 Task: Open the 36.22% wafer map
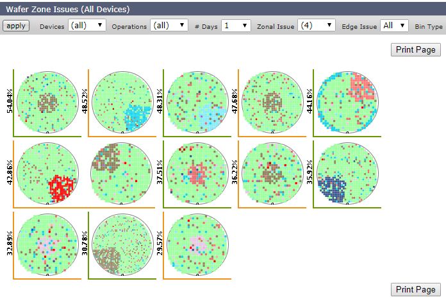272,173
